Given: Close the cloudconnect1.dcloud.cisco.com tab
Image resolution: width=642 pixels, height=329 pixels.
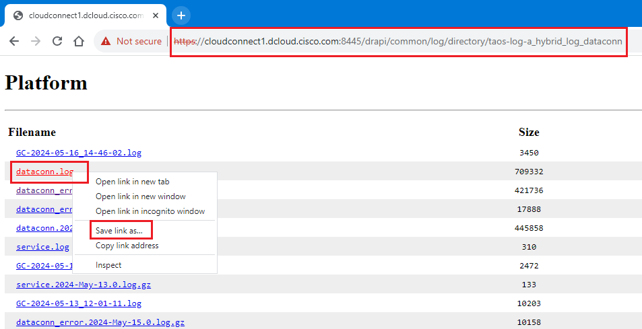Looking at the screenshot, I should tap(156, 15).
